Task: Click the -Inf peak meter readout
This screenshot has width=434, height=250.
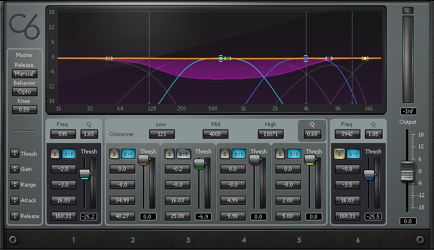Action: [408, 111]
